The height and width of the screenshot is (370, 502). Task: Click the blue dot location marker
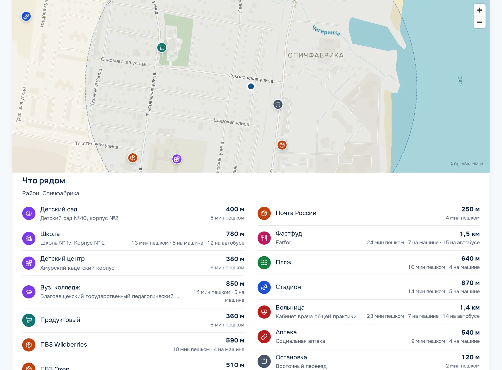coord(251,86)
